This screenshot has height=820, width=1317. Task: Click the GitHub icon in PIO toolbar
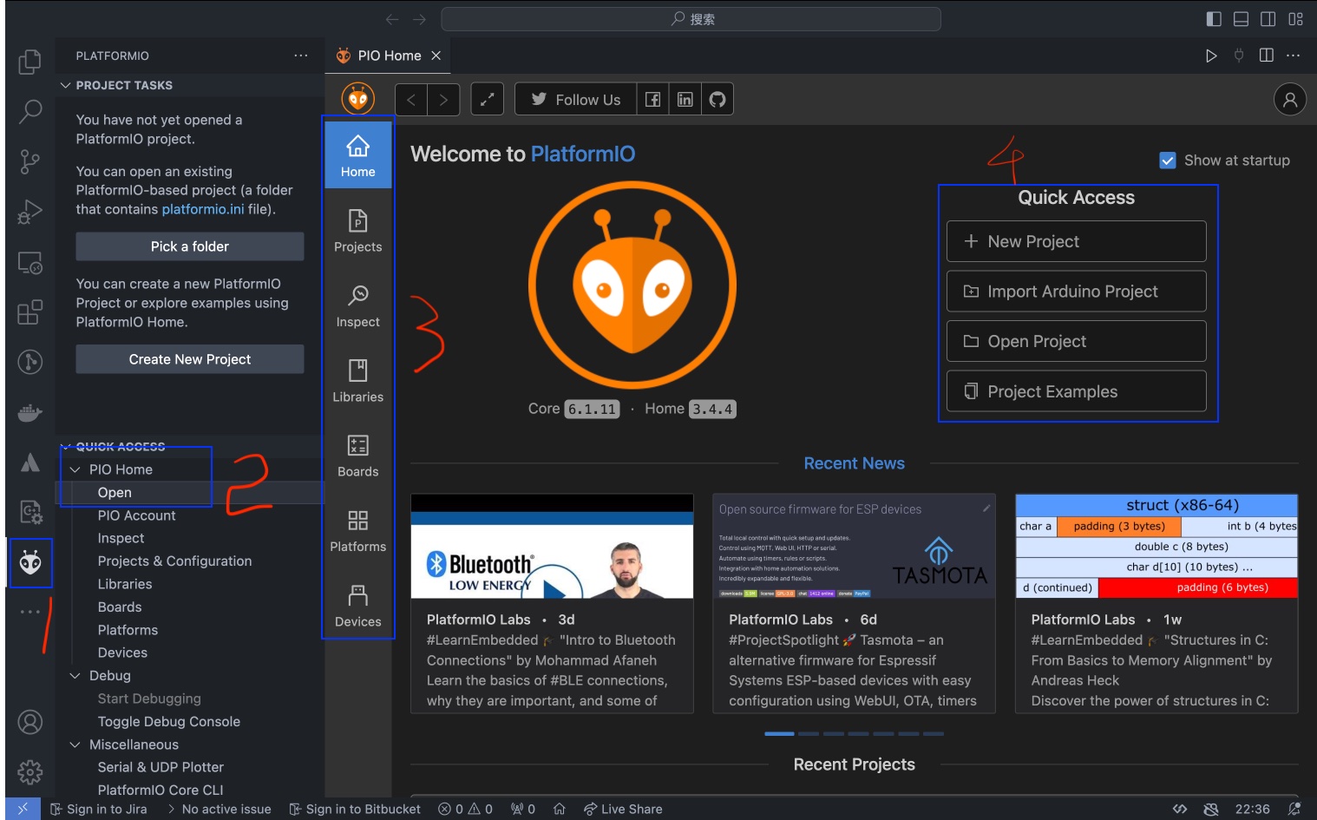717,99
